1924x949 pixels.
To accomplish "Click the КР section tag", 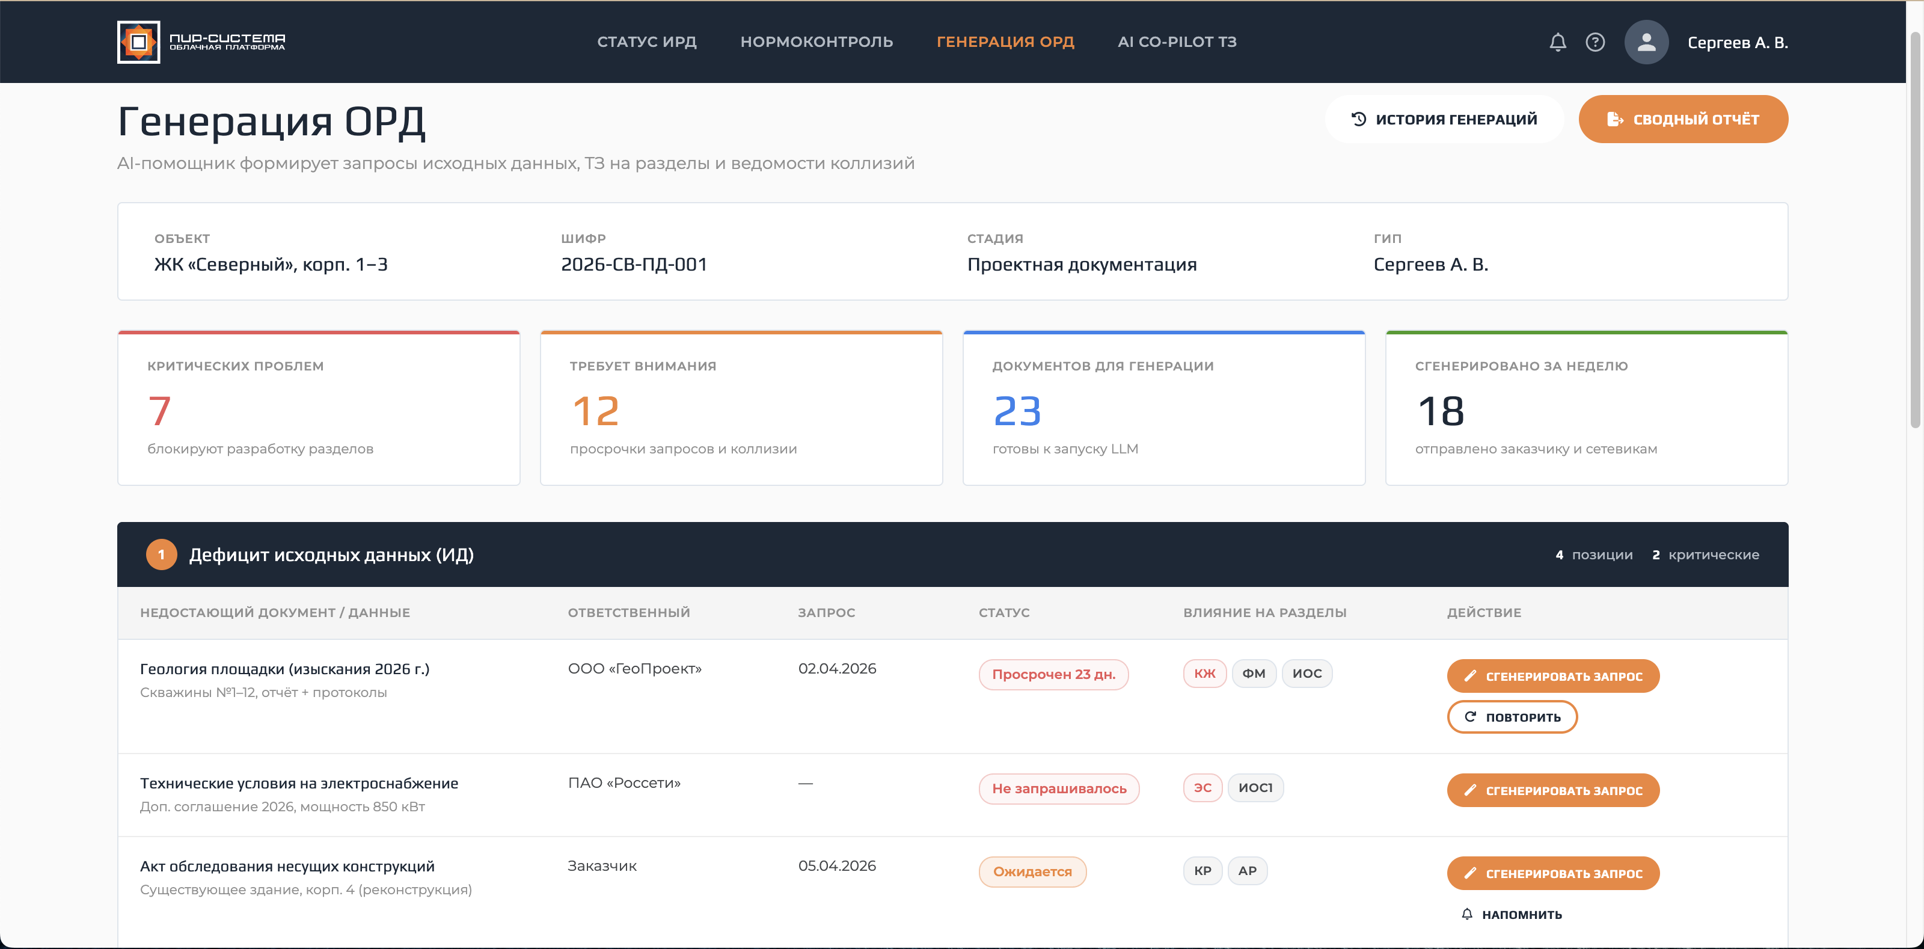I will point(1202,871).
